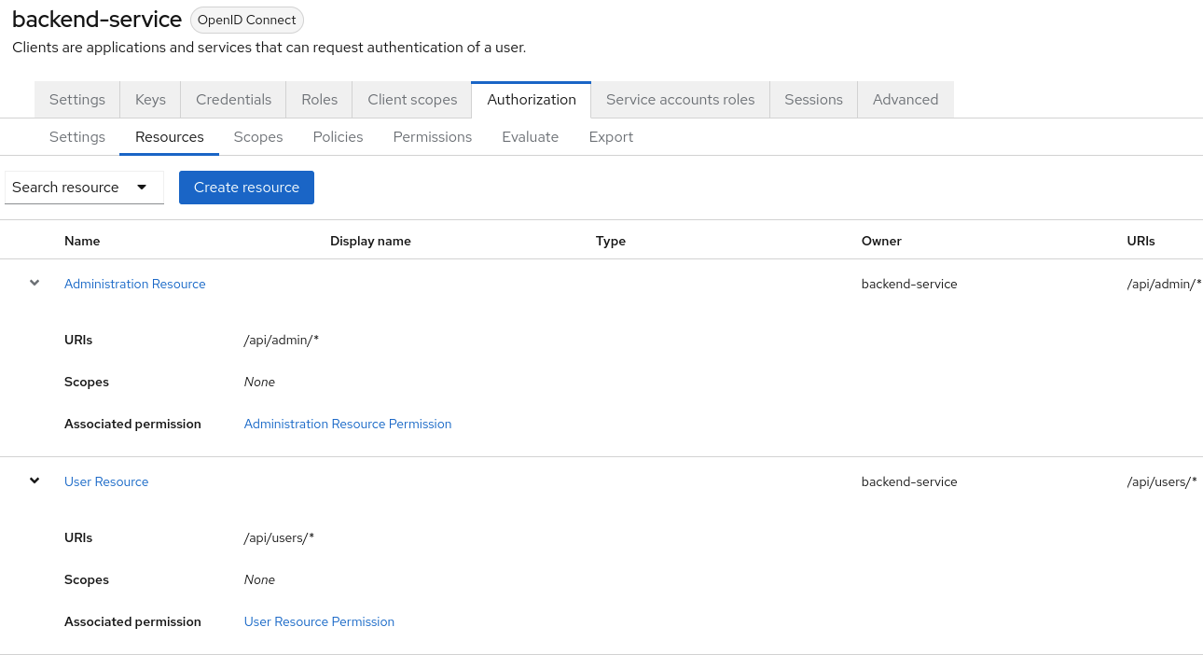The image size is (1203, 655).
Task: Select the Scopes sub-tab
Action: pyautogui.click(x=258, y=137)
